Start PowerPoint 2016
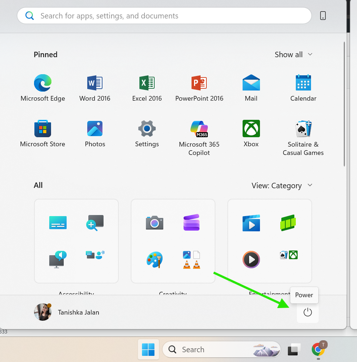357x362 pixels. 199,88
